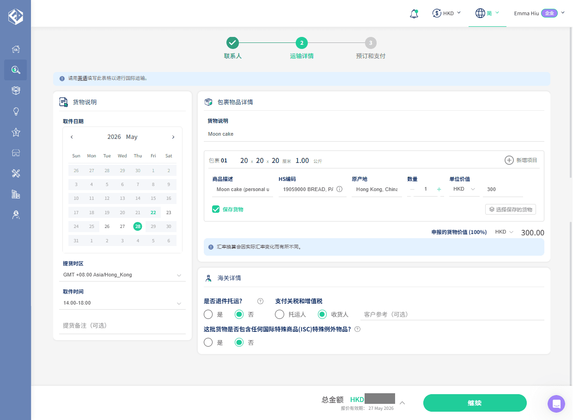
Task: Click the minus quantity stepper
Action: pyautogui.click(x=412, y=189)
